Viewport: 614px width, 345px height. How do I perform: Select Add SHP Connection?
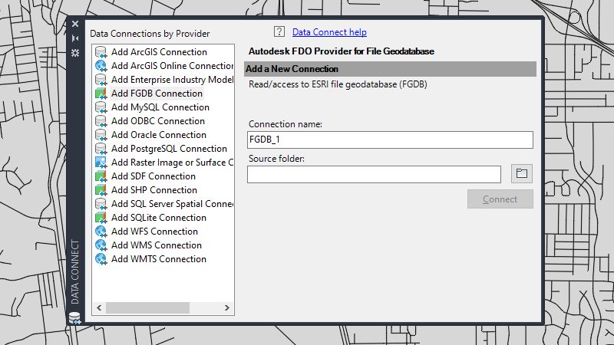(154, 190)
